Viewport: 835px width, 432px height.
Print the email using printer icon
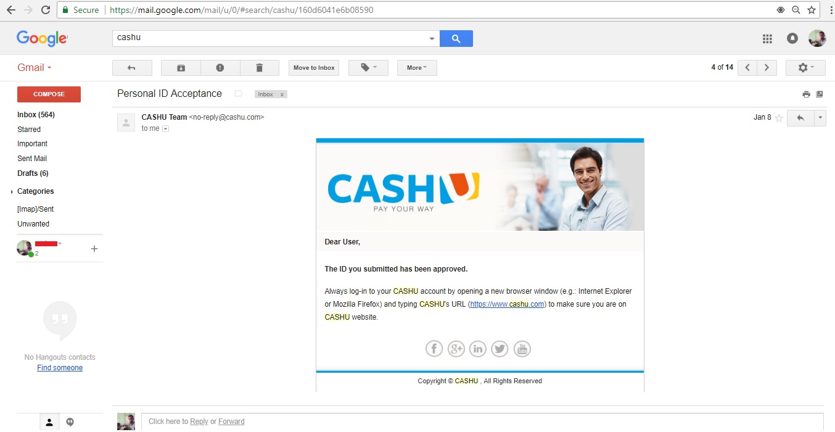[806, 94]
